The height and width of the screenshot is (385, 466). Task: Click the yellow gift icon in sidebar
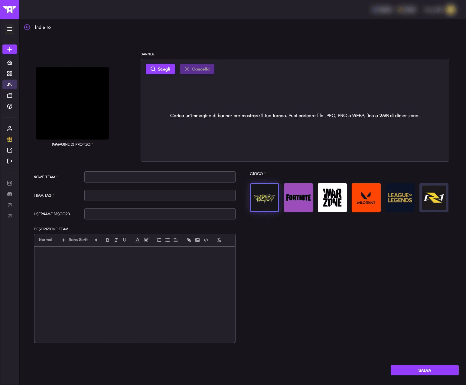click(10, 139)
